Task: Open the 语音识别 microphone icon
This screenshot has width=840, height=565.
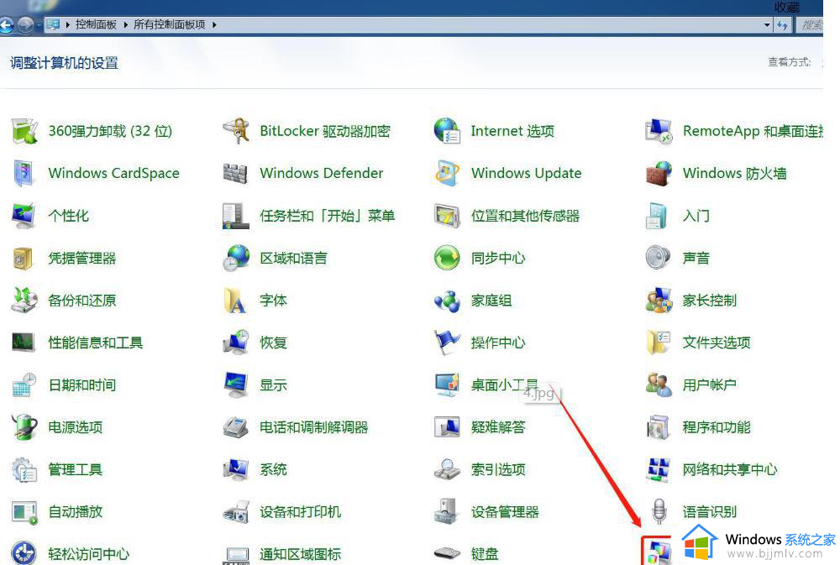Action: pos(659,511)
